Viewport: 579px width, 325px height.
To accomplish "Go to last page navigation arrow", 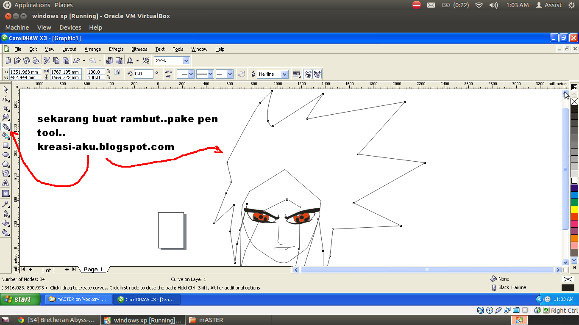I will [74, 270].
